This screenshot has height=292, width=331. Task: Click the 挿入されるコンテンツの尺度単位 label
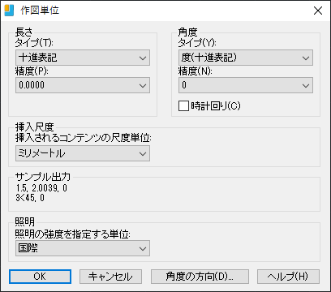pos(84,138)
